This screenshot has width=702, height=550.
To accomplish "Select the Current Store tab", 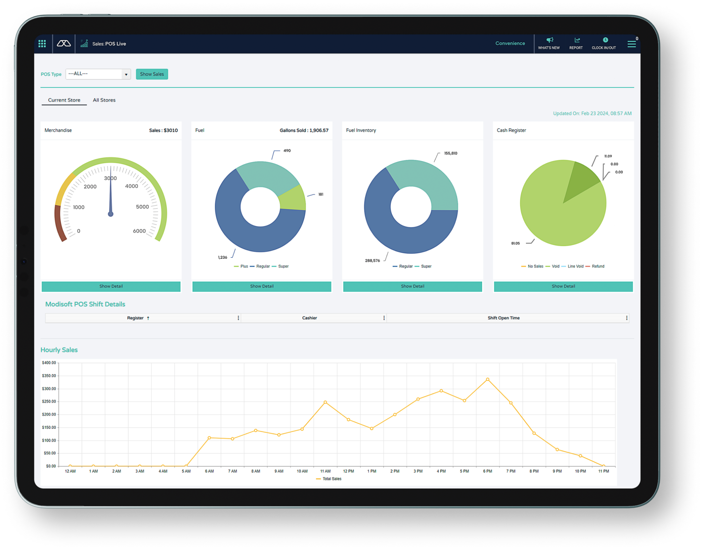I will [64, 100].
